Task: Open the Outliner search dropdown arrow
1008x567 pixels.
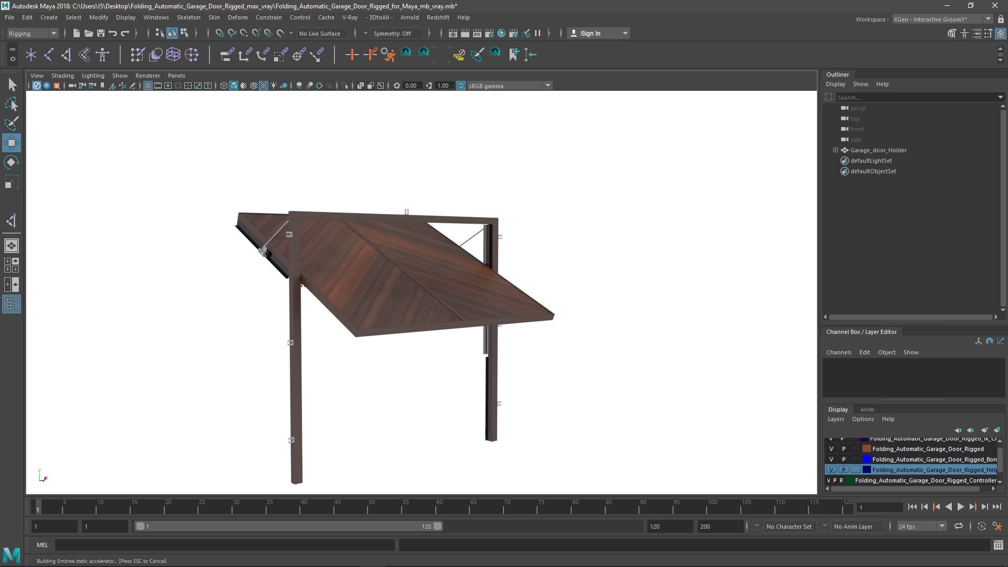Action: [x=1000, y=97]
